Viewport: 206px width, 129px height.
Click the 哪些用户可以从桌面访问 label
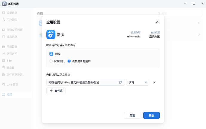click(61, 45)
